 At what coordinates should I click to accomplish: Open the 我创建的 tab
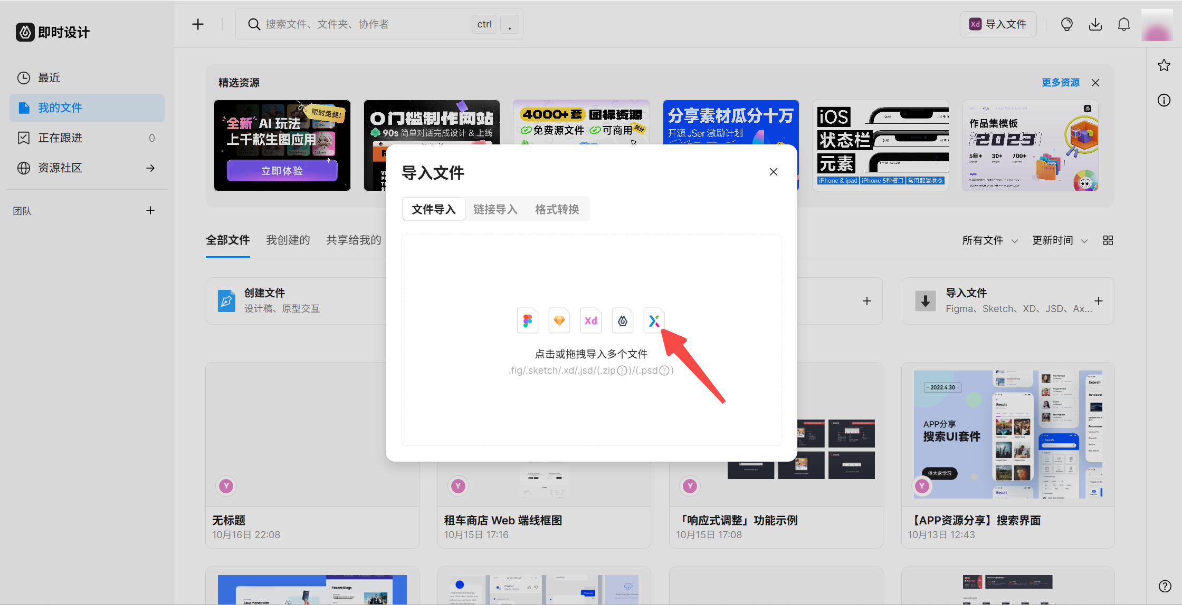[288, 240]
